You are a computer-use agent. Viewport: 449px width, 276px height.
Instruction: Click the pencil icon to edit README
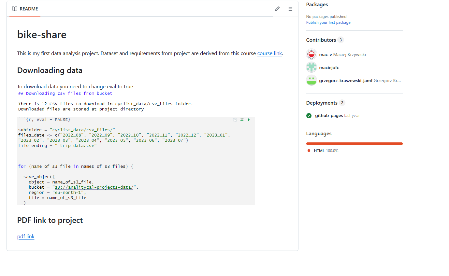277,9
